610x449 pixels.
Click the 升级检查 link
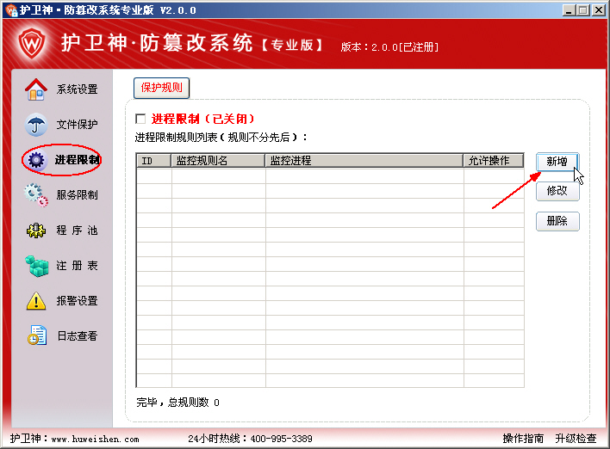pos(576,439)
